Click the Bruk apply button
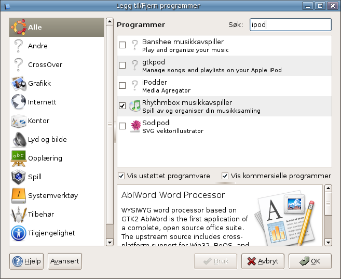 [x=215, y=261]
